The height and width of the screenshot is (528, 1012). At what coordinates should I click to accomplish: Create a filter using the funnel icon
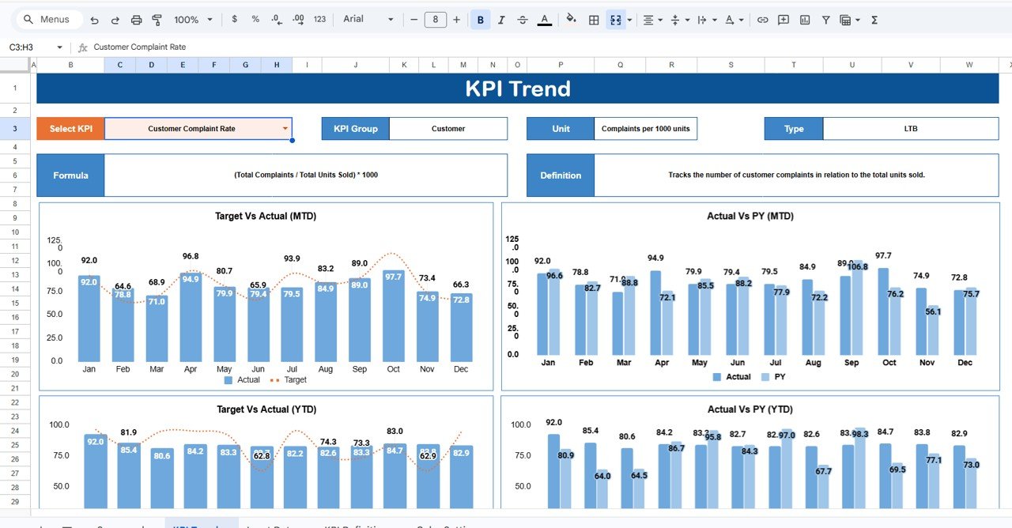[825, 19]
